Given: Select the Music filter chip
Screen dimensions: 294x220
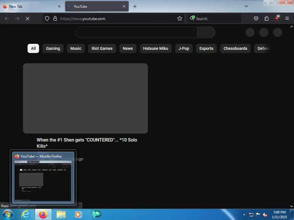Looking at the screenshot, I should pos(76,48).
